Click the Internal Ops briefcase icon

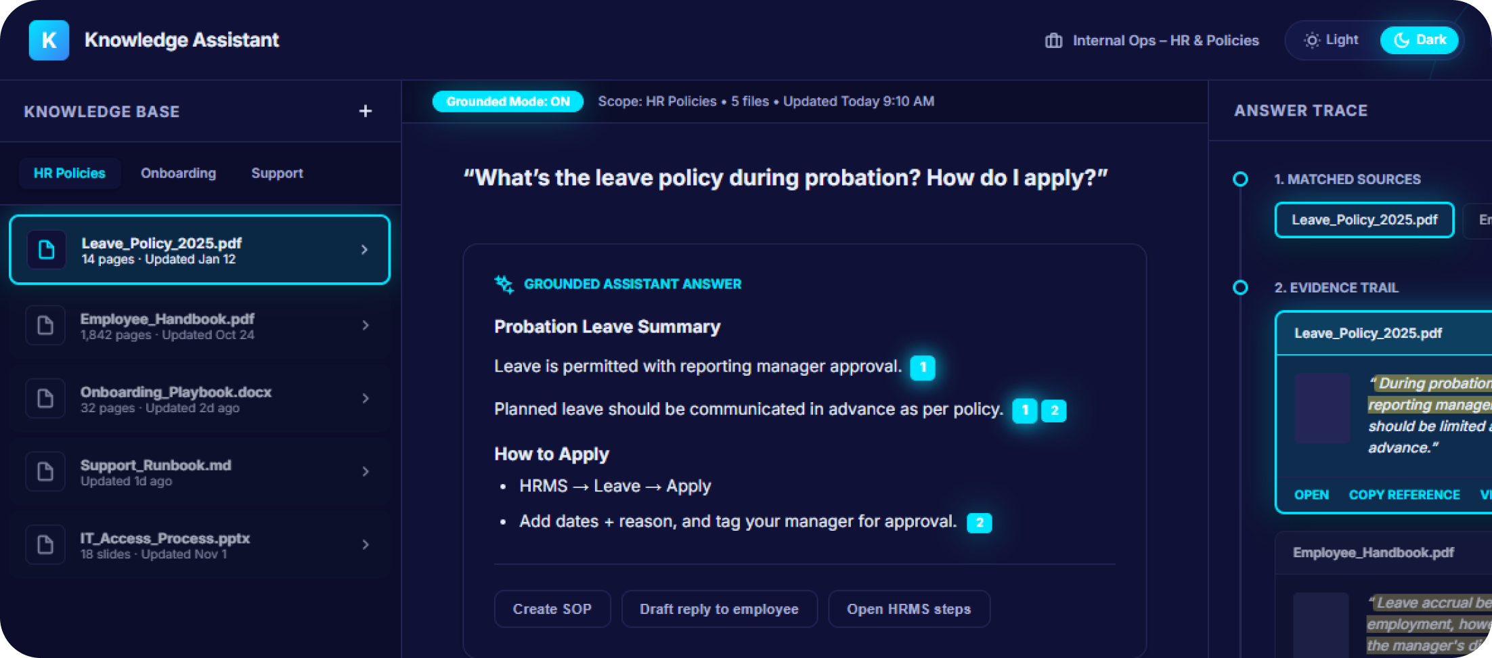[x=1053, y=41]
